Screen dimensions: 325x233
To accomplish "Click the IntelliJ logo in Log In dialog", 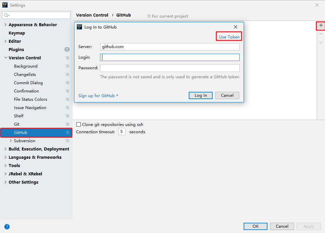I will pos(79,27).
